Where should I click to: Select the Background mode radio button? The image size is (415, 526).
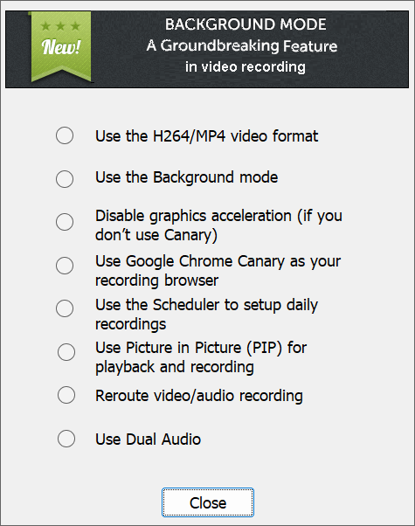click(65, 179)
